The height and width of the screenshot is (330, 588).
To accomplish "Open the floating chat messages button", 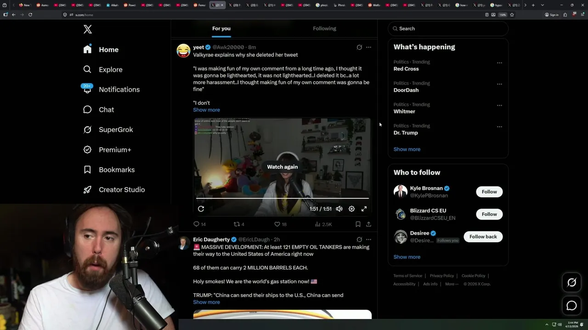I will [x=571, y=305].
